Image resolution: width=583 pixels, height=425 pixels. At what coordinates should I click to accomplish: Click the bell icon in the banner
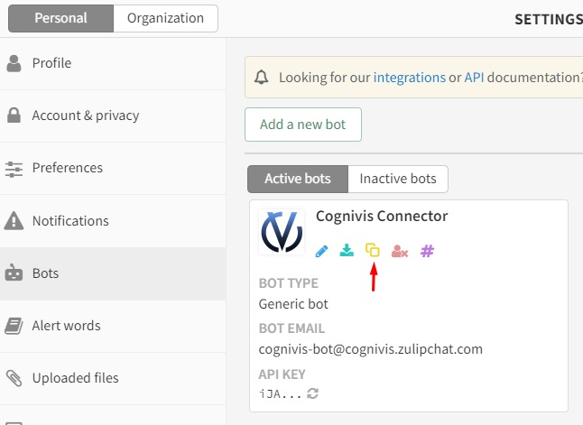click(262, 78)
